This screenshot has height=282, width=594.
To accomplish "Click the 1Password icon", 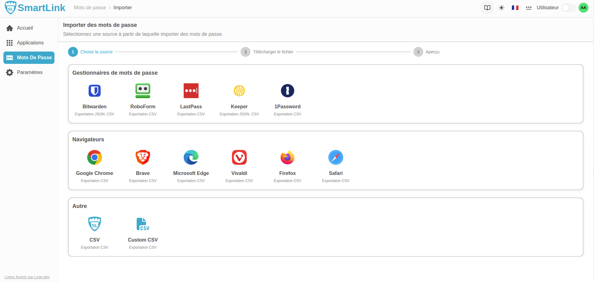I will (x=287, y=91).
